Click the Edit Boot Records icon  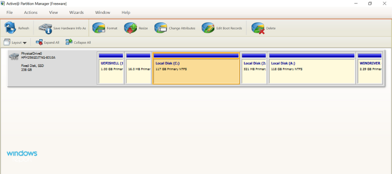click(208, 28)
